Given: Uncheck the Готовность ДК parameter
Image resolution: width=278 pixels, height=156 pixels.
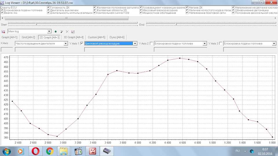Looking at the screenshot, I should (x=48, y=8).
